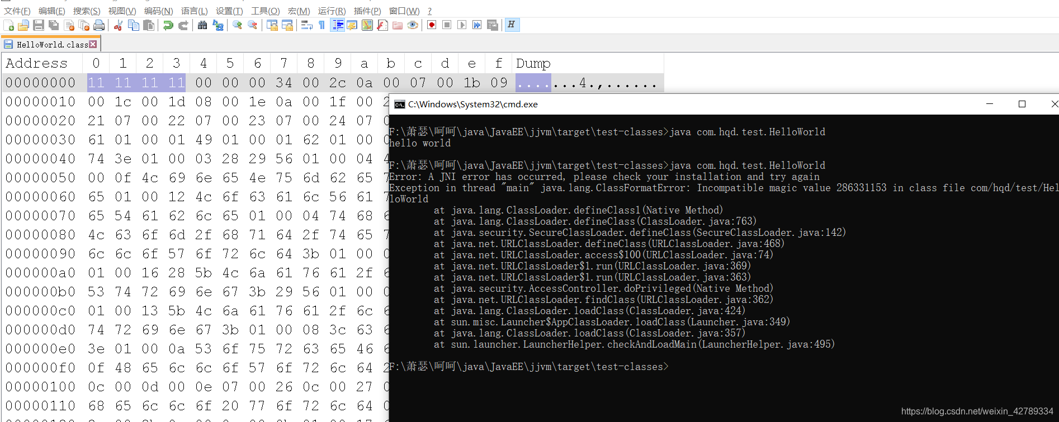Viewport: 1059px width, 422px height.
Task: Print the document using the printer icon
Action: 99,25
